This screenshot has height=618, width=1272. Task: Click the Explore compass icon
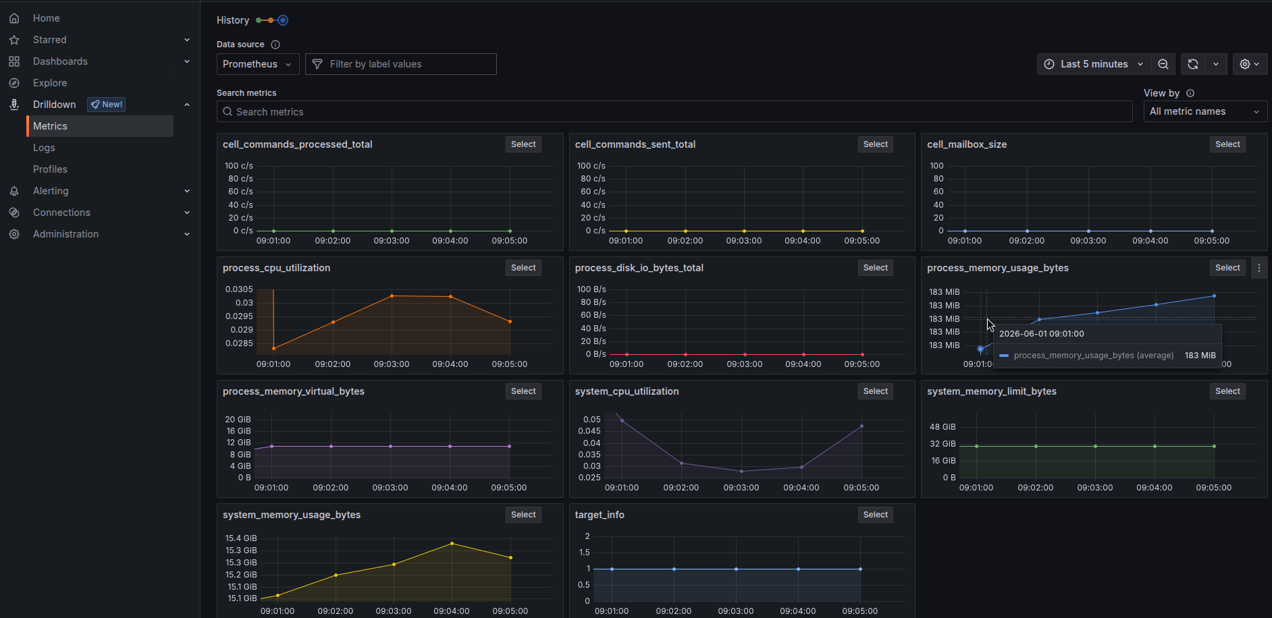click(14, 83)
